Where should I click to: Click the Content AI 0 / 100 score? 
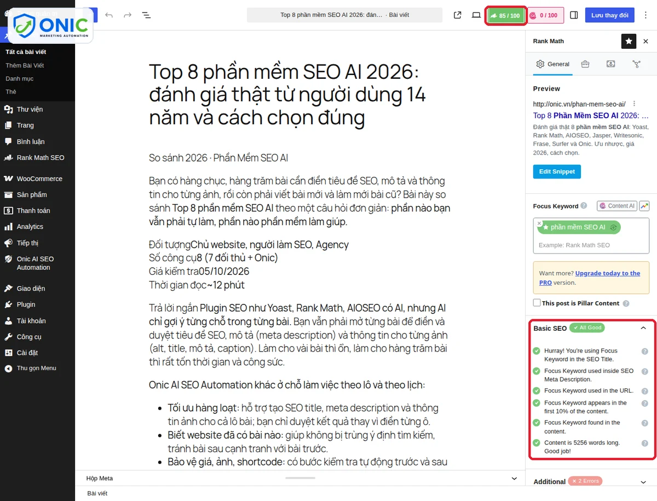(545, 15)
